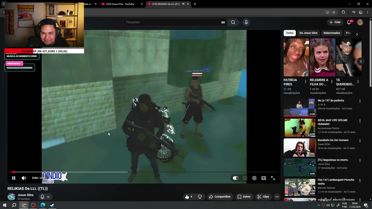
Task: Open options for RELEMBRE A FILHA short
Action: [332, 82]
